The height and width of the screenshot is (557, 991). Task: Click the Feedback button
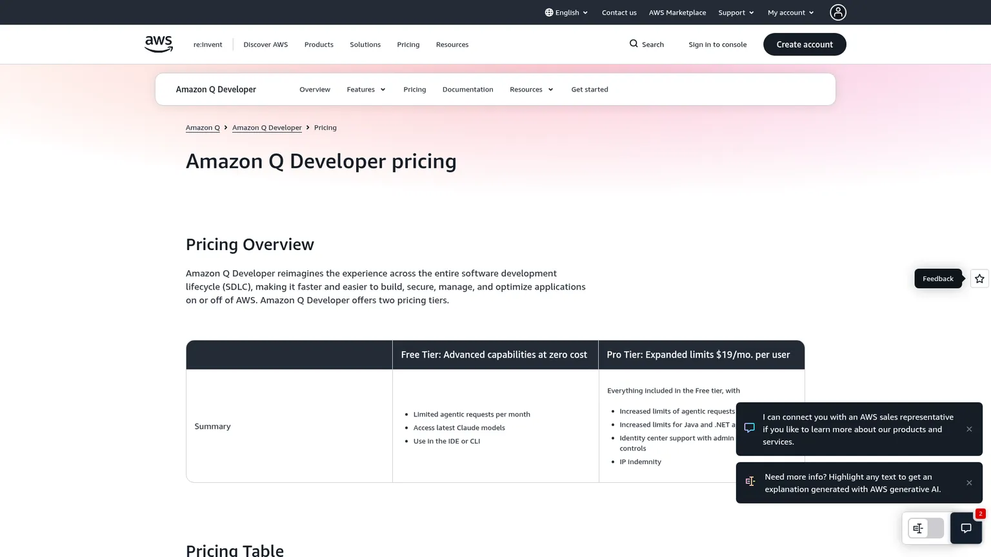(938, 278)
